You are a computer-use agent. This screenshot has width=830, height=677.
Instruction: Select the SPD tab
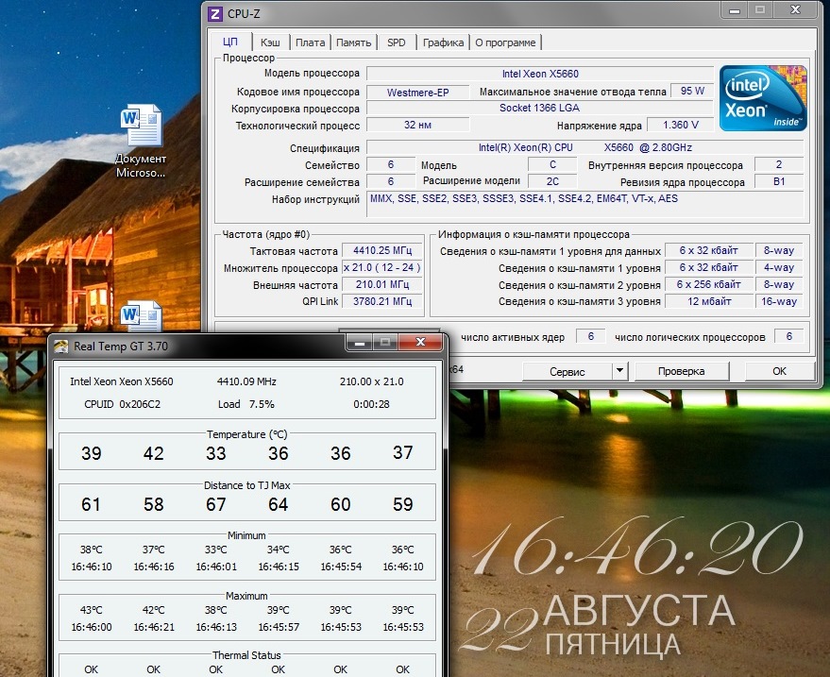[x=396, y=42]
